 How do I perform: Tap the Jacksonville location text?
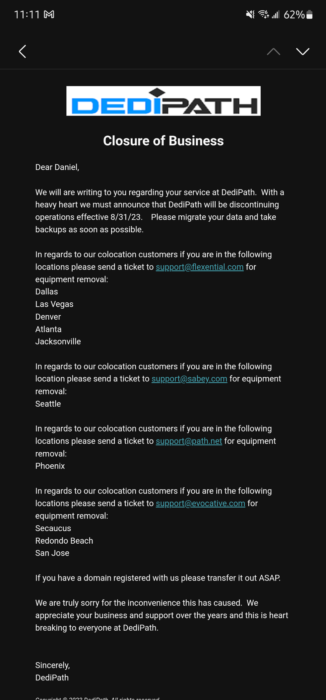pyautogui.click(x=58, y=342)
